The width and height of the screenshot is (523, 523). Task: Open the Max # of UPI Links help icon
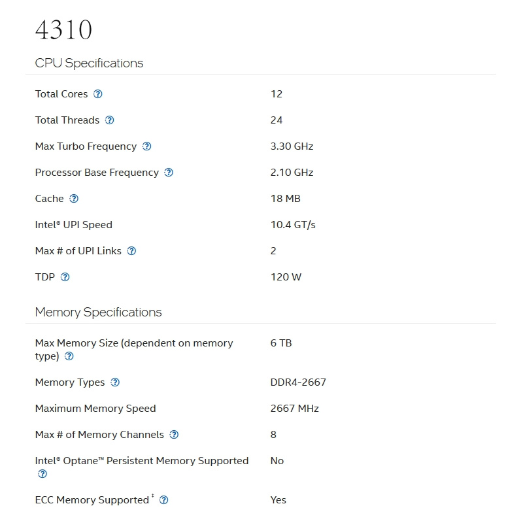tap(131, 251)
